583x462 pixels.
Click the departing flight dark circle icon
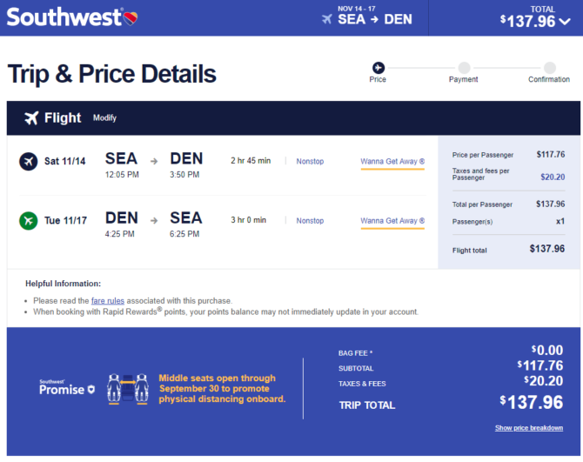pos(28,161)
